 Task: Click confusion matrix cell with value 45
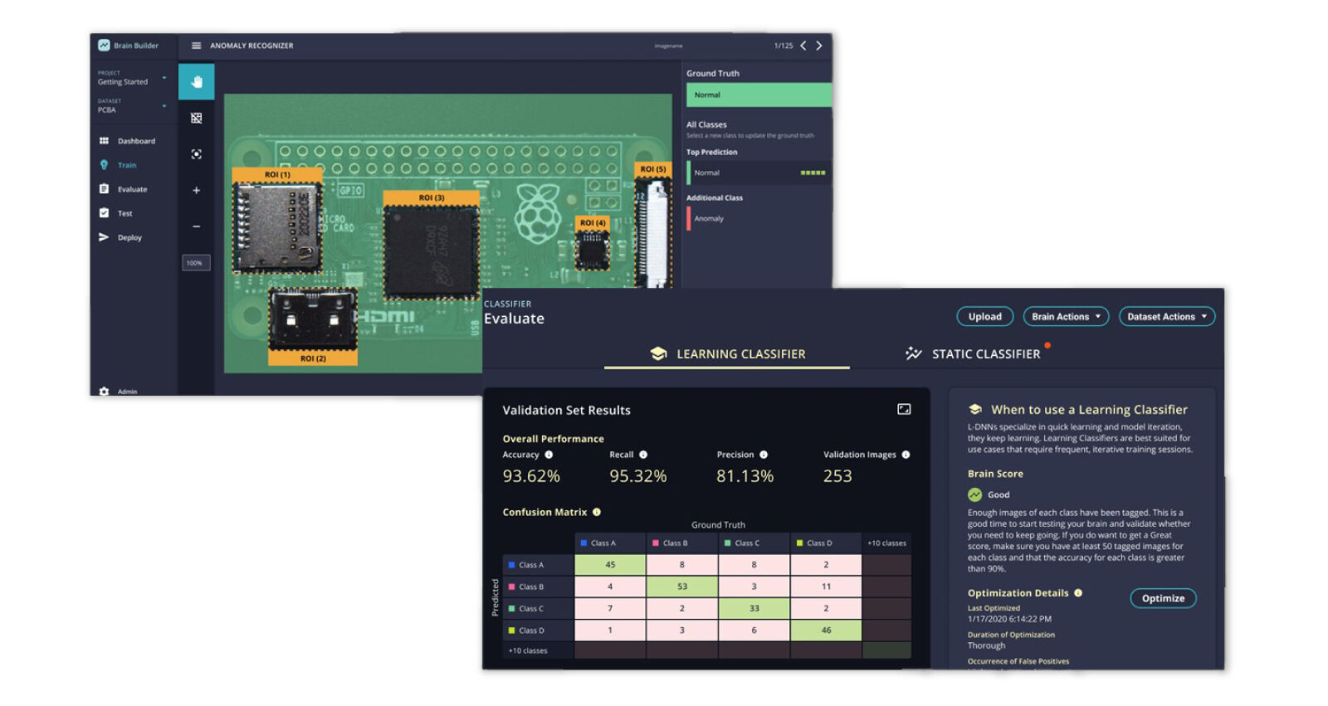pyautogui.click(x=610, y=565)
